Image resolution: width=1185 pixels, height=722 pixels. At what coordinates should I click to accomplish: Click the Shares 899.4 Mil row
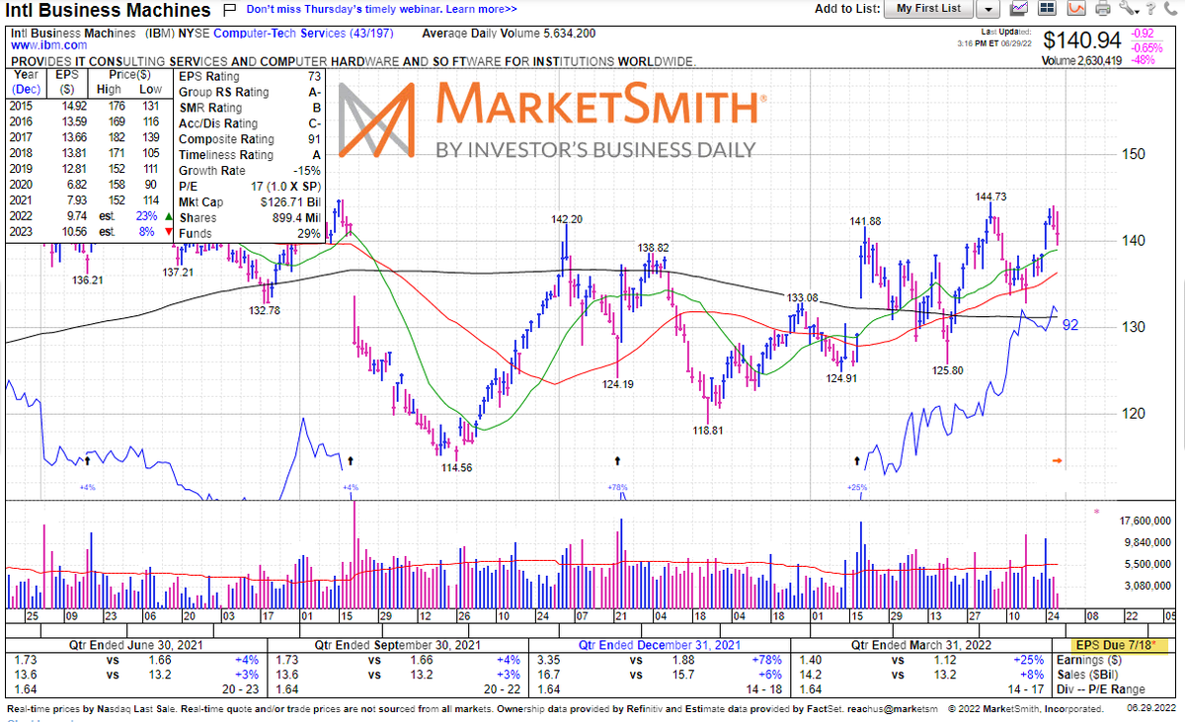tap(251, 218)
